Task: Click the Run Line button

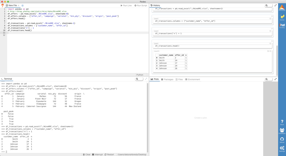Action: [x=126, y=6]
